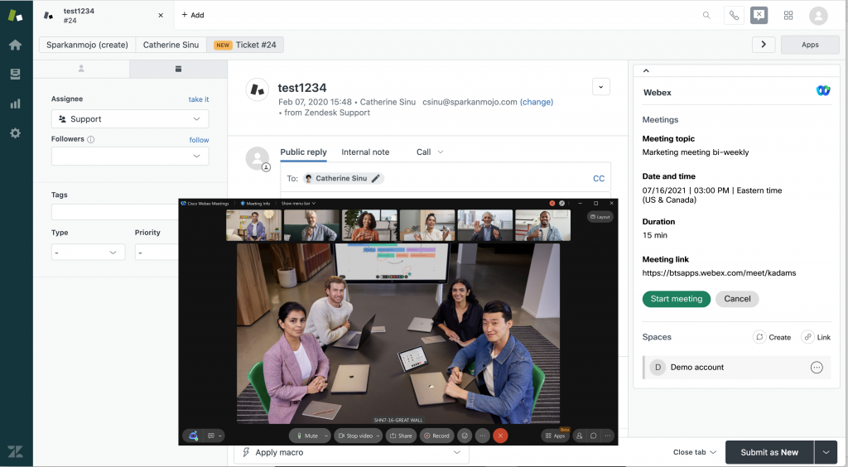Viewport: 848px width, 467px height.
Task: Open Reporting from the sidebar
Action: (x=15, y=104)
